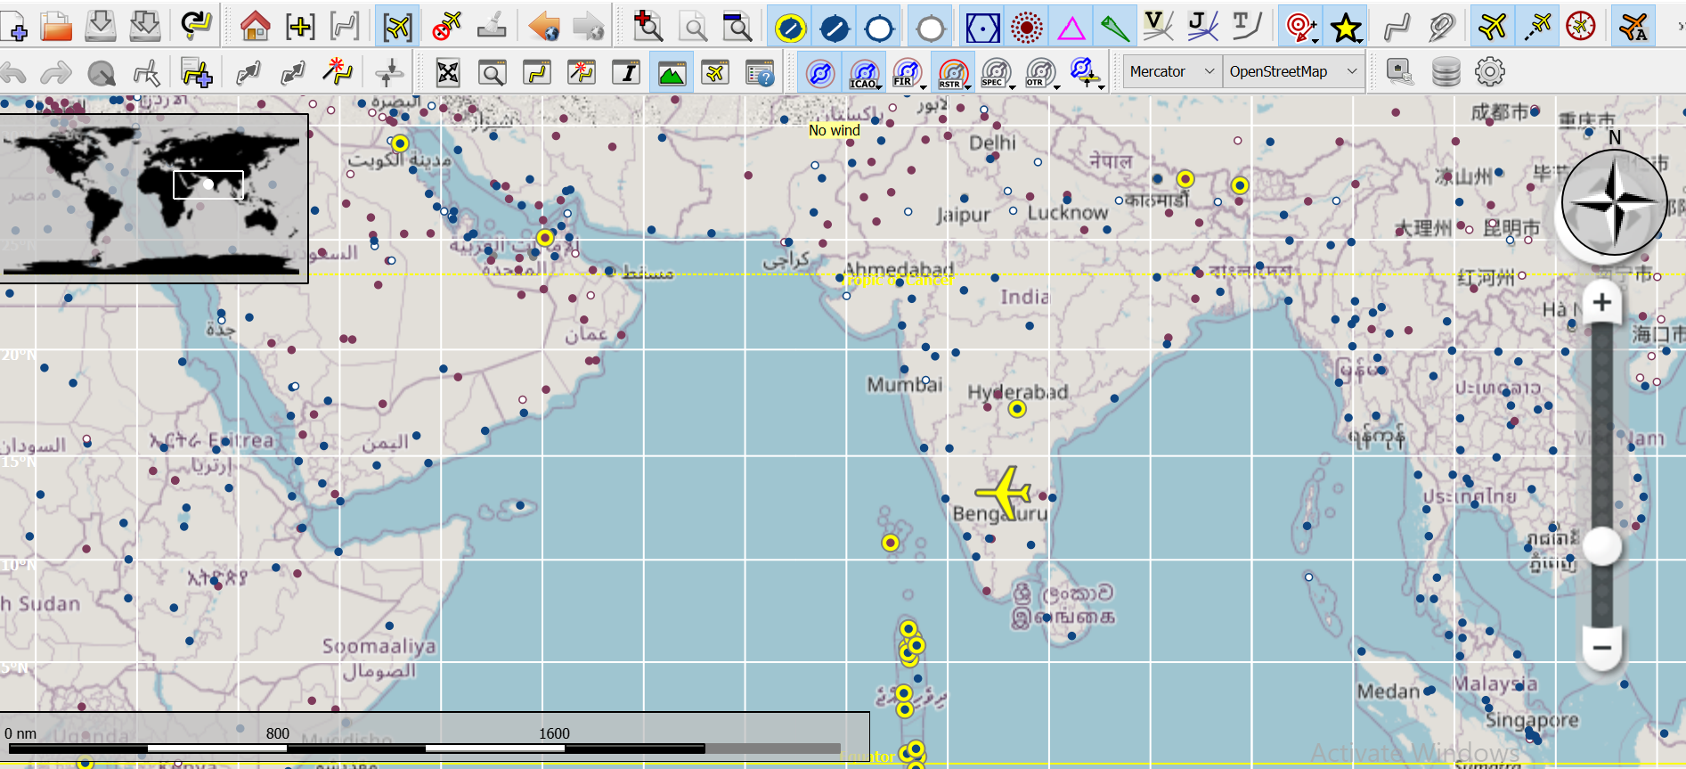This screenshot has width=1686, height=769.
Task: Expand userpoints star dropdown
Action: coord(1360,40)
